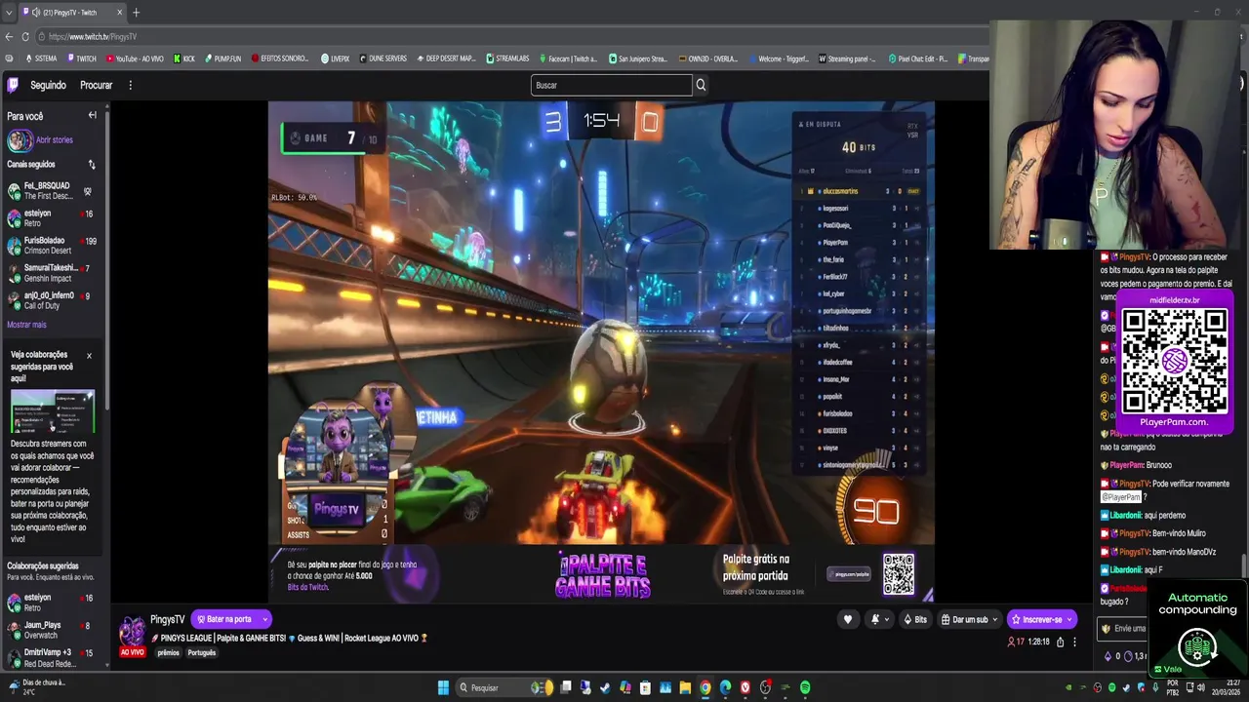1249x702 pixels.
Task: Dismiss the collaboration suggestions card
Action: tap(89, 356)
